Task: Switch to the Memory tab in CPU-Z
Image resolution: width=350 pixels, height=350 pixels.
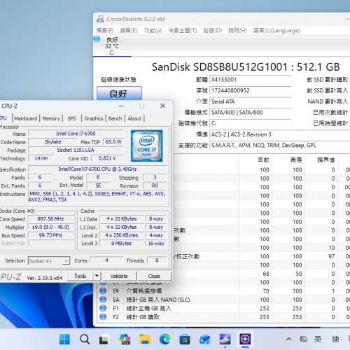Action: 51,118
